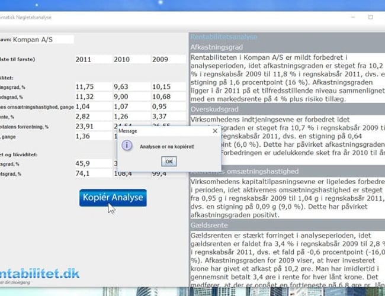Select the 2010 year field
The width and height of the screenshot is (385, 296).
click(130, 59)
